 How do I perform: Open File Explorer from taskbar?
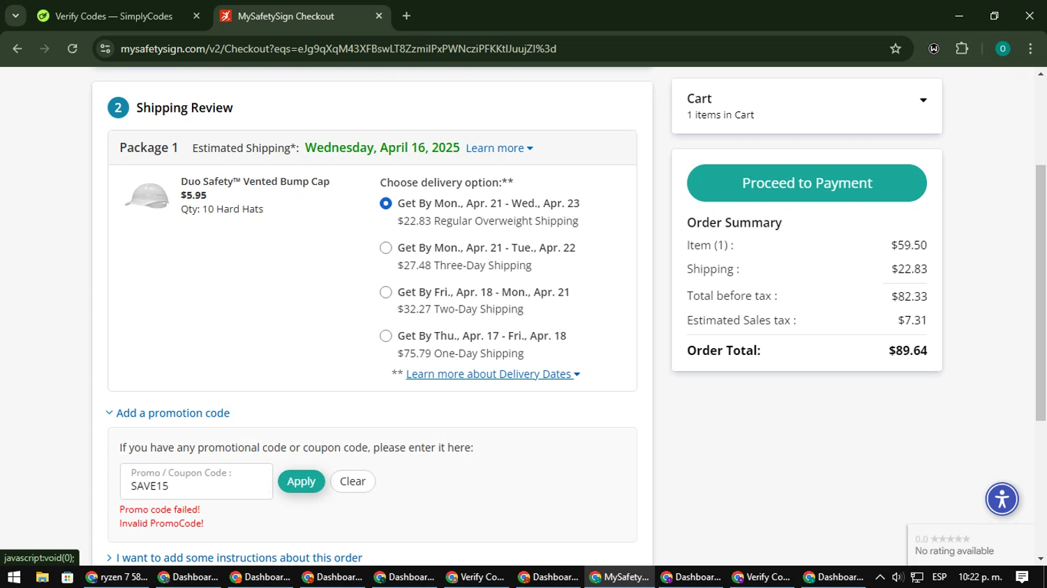point(42,577)
